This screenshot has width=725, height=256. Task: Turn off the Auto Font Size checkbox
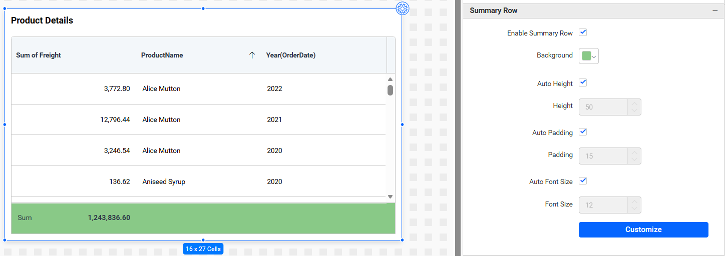coord(583,181)
